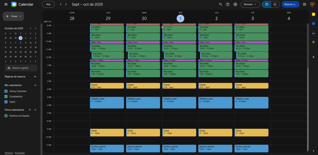Open the help question mark icon
This screenshot has width=318, height=155.
pyautogui.click(x=228, y=4)
